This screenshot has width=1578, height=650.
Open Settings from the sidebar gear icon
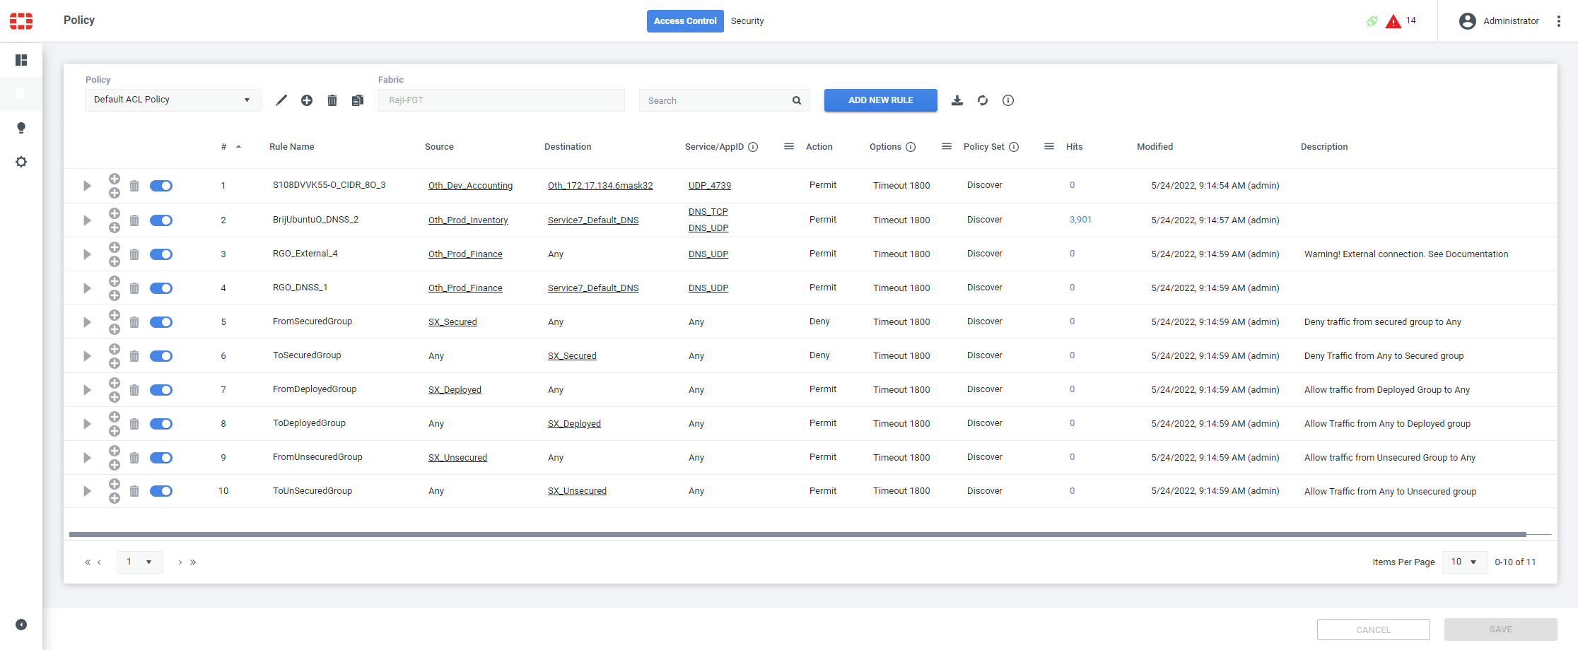21,162
